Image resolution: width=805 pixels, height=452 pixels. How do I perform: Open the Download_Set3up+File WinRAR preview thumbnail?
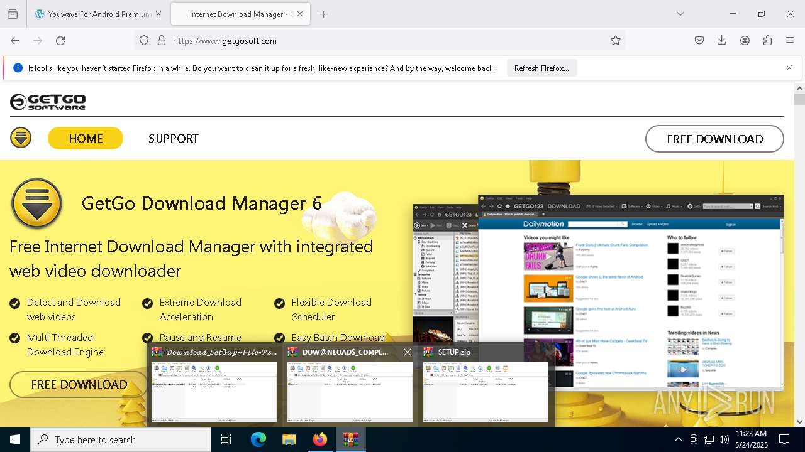(214, 392)
